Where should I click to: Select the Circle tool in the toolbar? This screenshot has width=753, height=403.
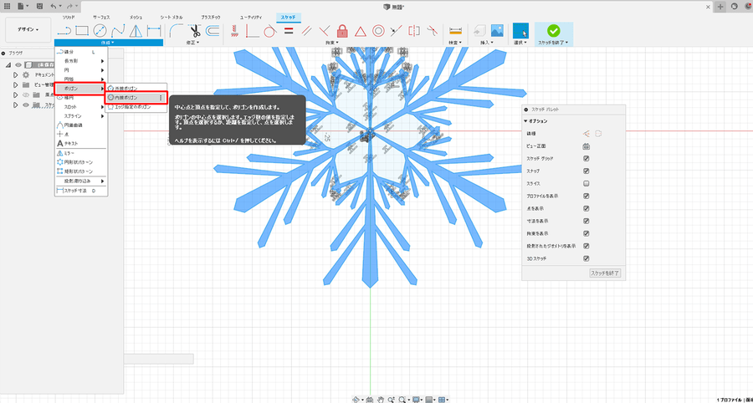(100, 31)
